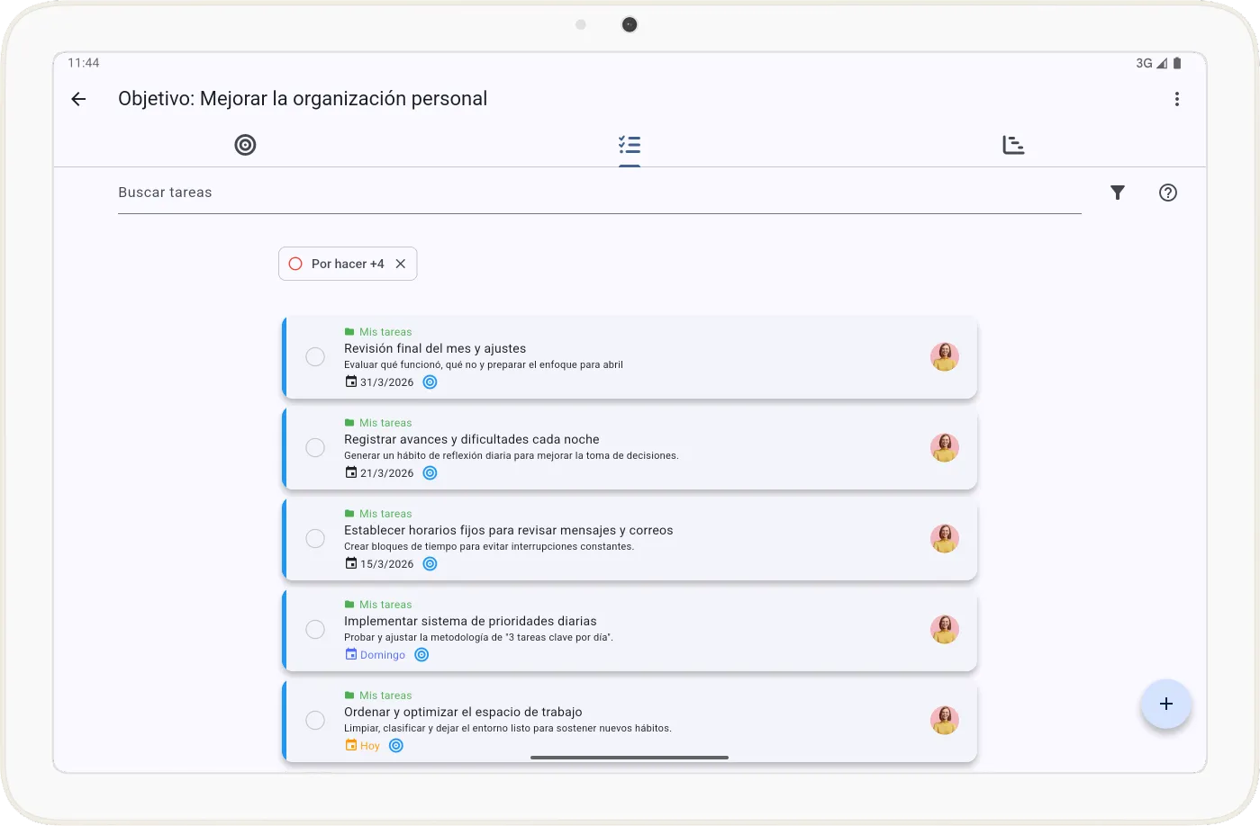This screenshot has width=1260, height=826.
Task: Tap the back arrow icon
Action: (x=78, y=99)
